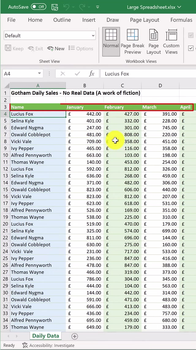
Task: Open the Insert ribbon tab
Action: (89, 20)
